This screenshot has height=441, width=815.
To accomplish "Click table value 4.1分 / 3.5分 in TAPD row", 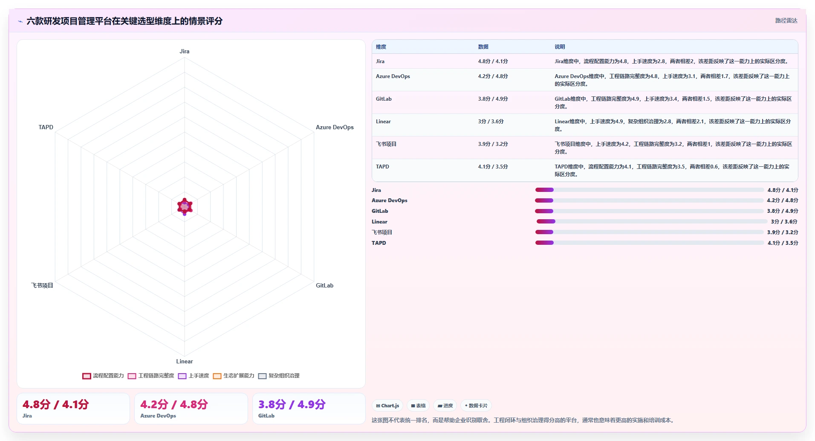I will coord(493,167).
